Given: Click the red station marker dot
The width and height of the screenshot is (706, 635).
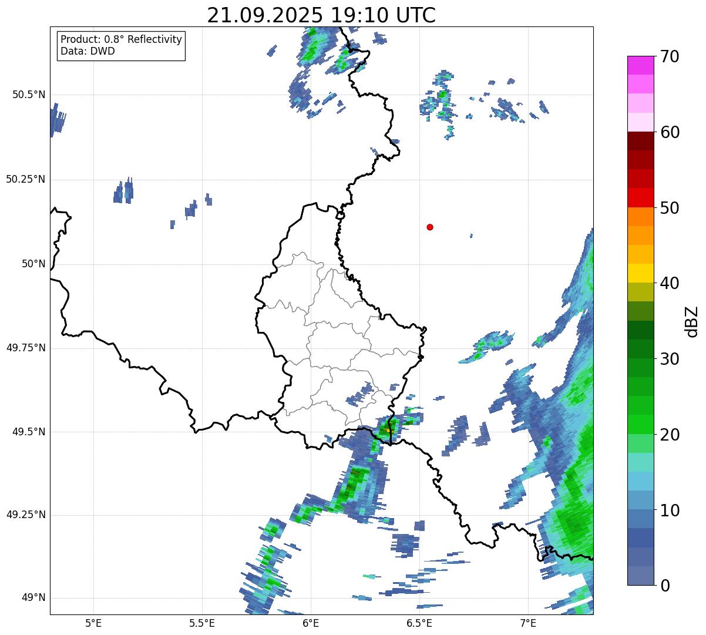Looking at the screenshot, I should pyautogui.click(x=430, y=227).
